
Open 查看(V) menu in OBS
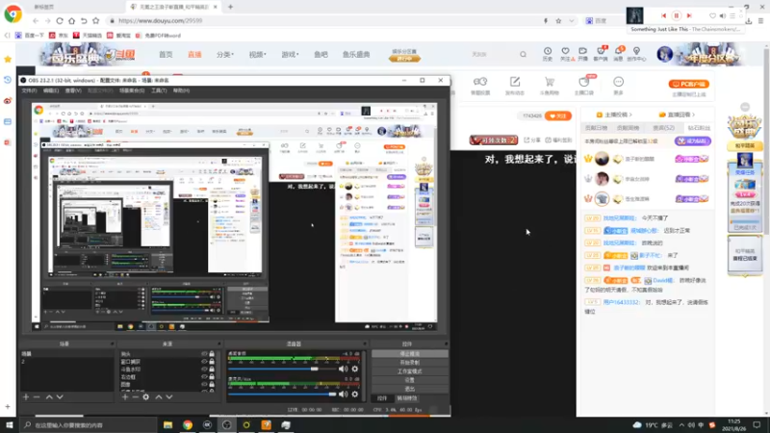[x=73, y=90]
